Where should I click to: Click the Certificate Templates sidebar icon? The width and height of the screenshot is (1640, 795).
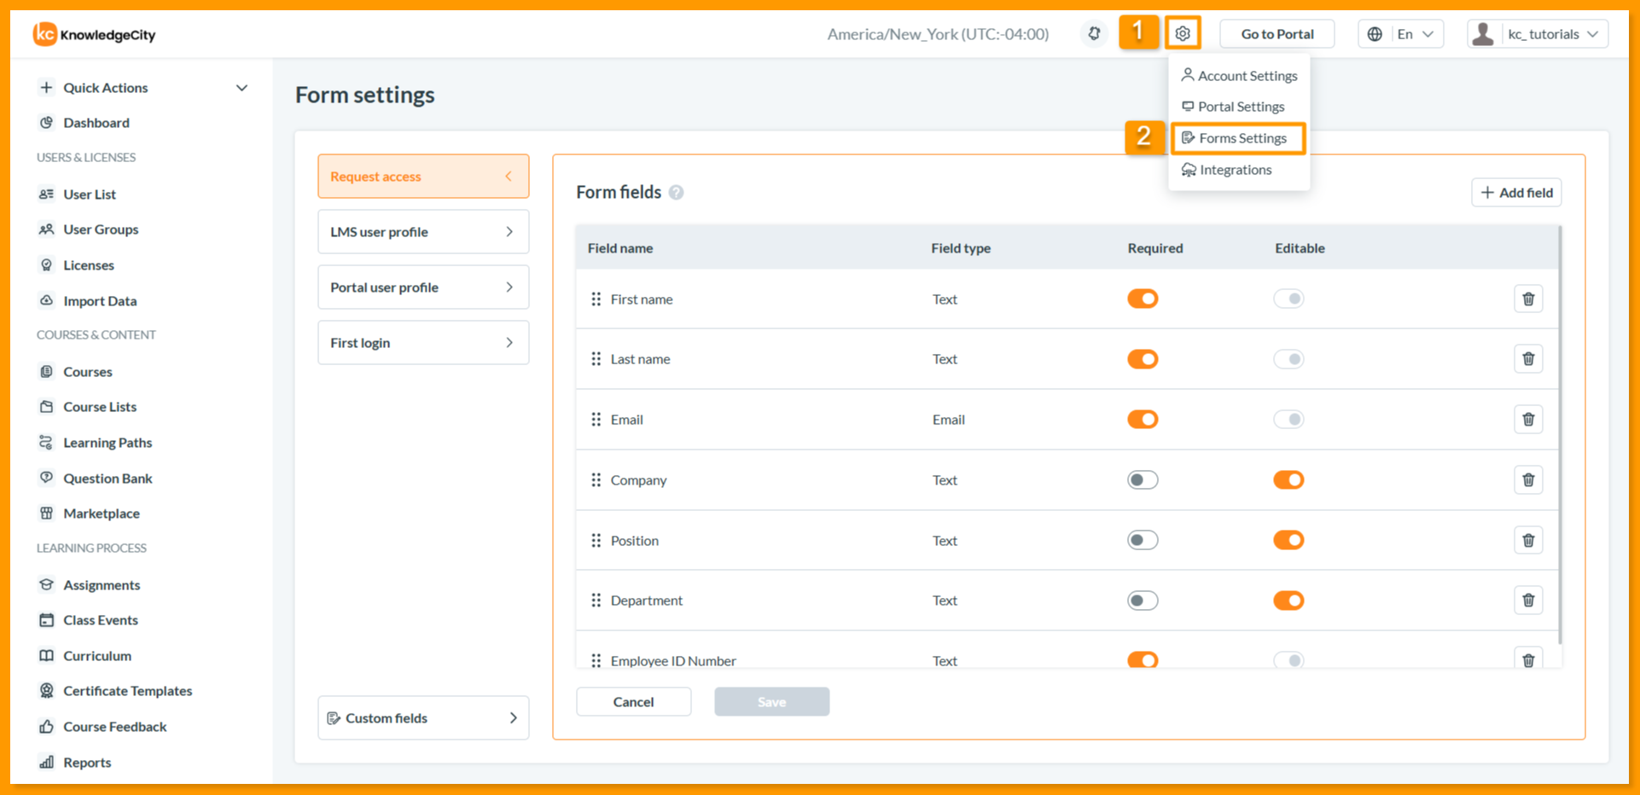(47, 691)
